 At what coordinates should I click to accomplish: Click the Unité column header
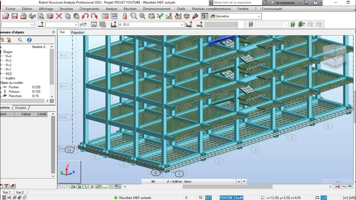click(42, 114)
